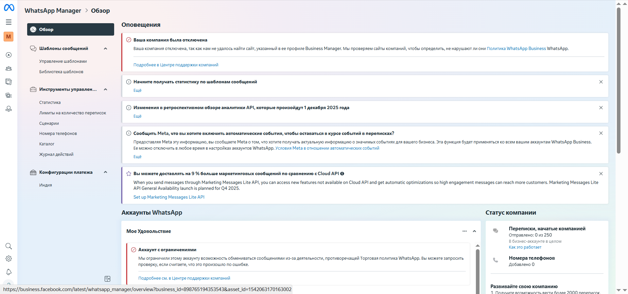The width and height of the screenshot is (628, 294).
Task: Dismiss the Marketing Messages Lite API notice
Action: [601, 174]
